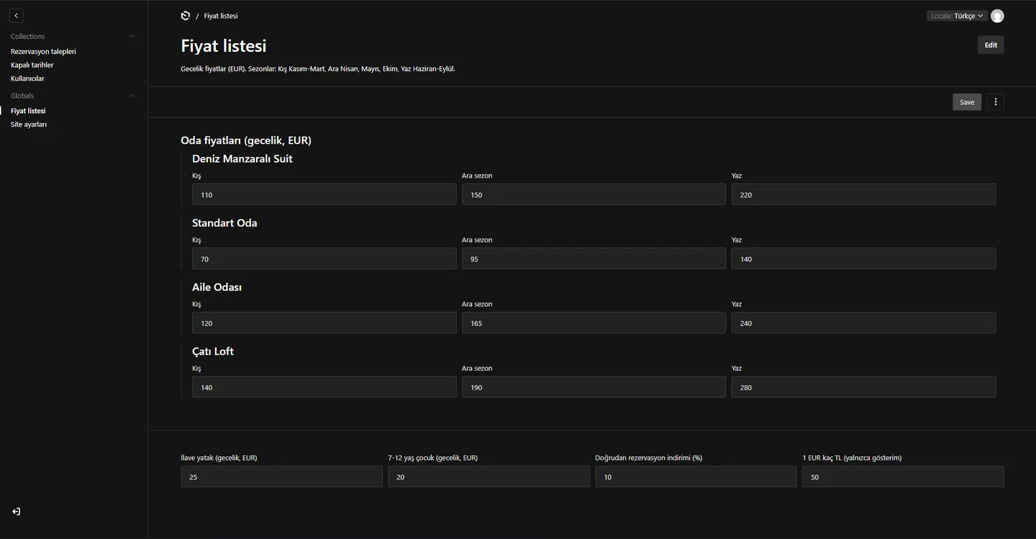This screenshot has width=1036, height=539.
Task: Collapse the Collections group chevron
Action: point(131,36)
